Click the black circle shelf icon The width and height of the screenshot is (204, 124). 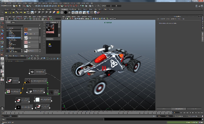pyautogui.click(x=66, y=12)
